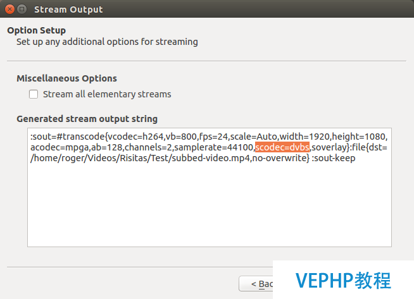Screen dimensions: 414x299
Task: Click the VEPHP watermark logo
Action: pos(343,280)
